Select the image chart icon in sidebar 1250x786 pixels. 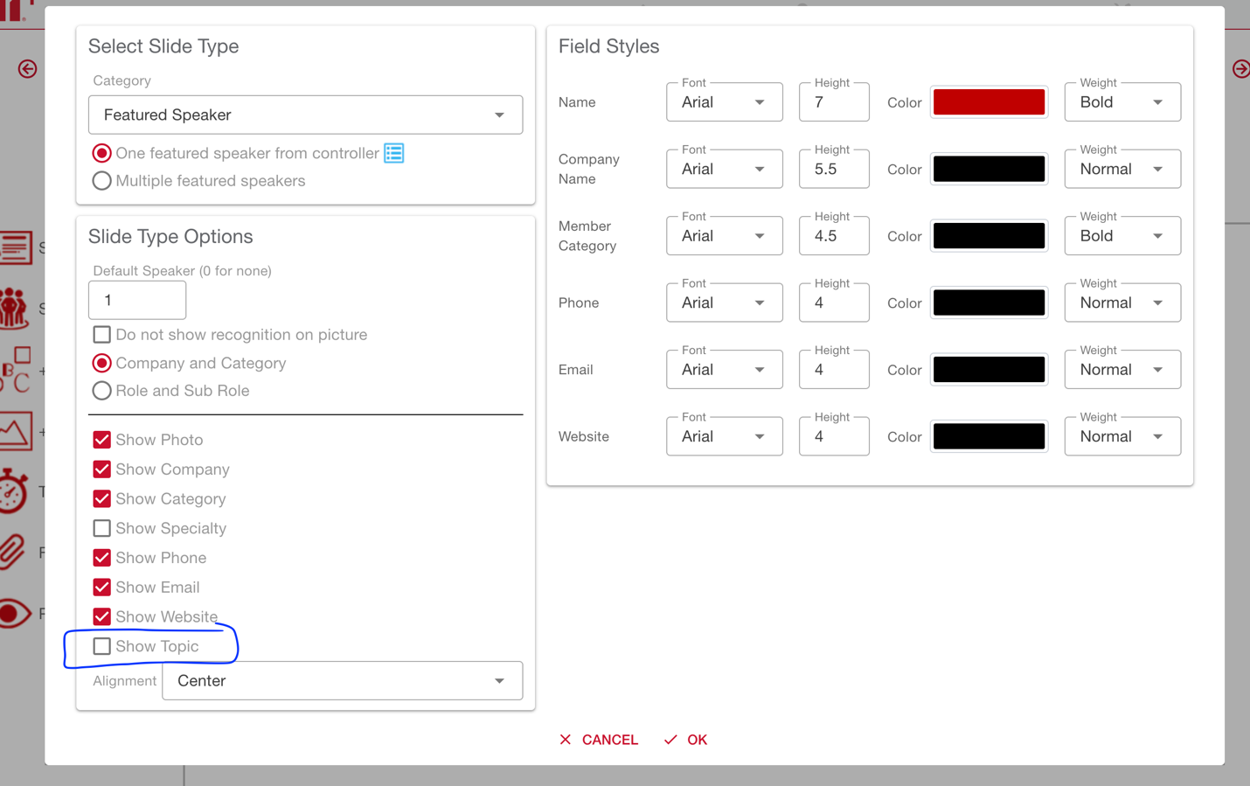(16, 432)
